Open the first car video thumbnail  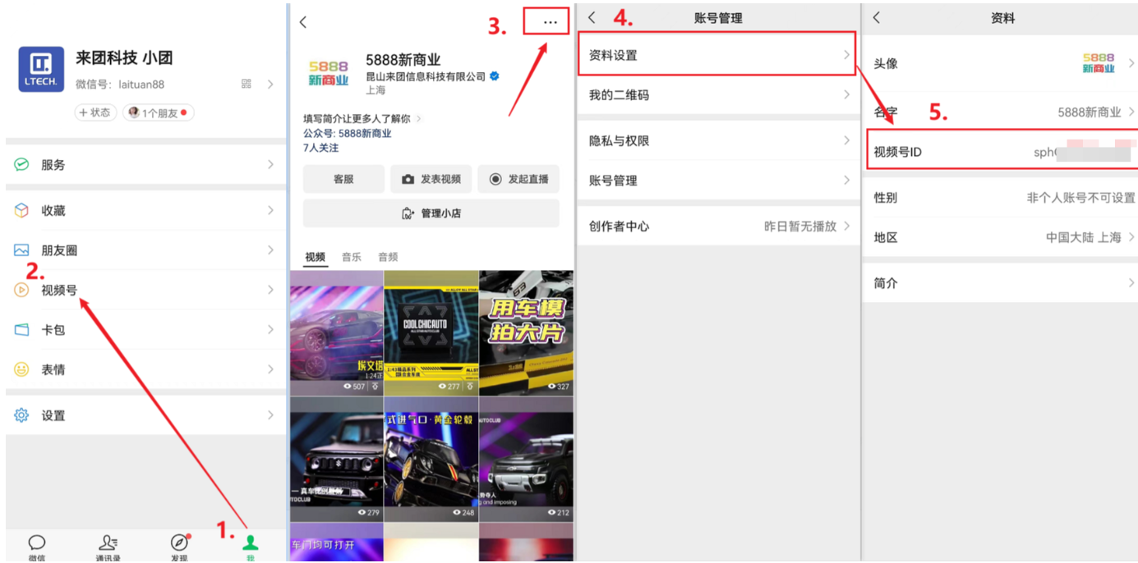tap(335, 332)
